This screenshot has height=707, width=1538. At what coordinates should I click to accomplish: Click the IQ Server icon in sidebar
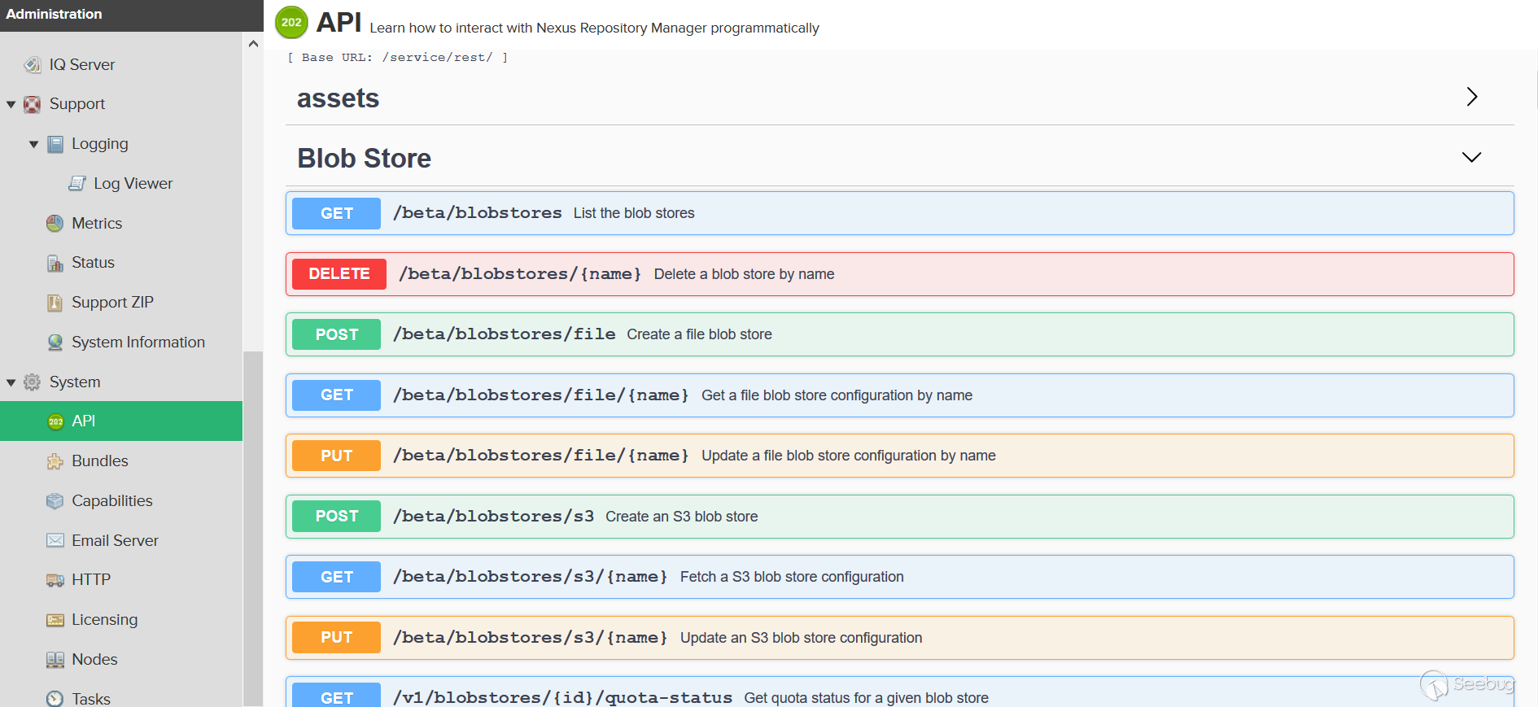[x=33, y=64]
